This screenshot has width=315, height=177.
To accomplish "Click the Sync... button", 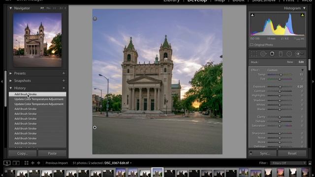I will pos(265,153).
